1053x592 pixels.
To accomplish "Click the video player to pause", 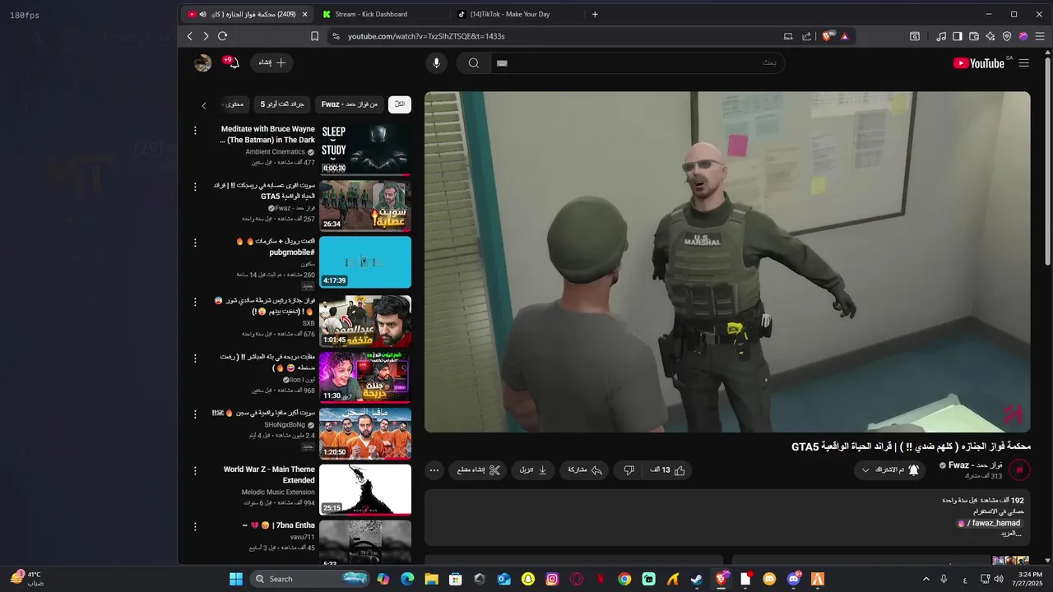I will coord(727,261).
